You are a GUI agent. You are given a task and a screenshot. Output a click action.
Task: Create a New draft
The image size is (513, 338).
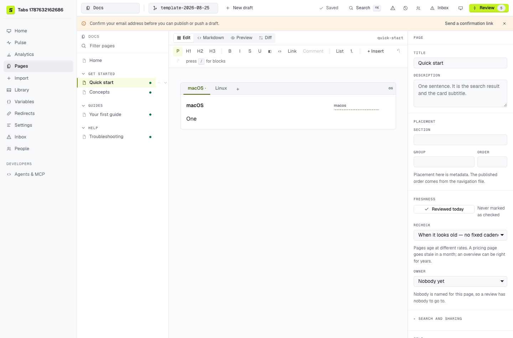(x=239, y=8)
